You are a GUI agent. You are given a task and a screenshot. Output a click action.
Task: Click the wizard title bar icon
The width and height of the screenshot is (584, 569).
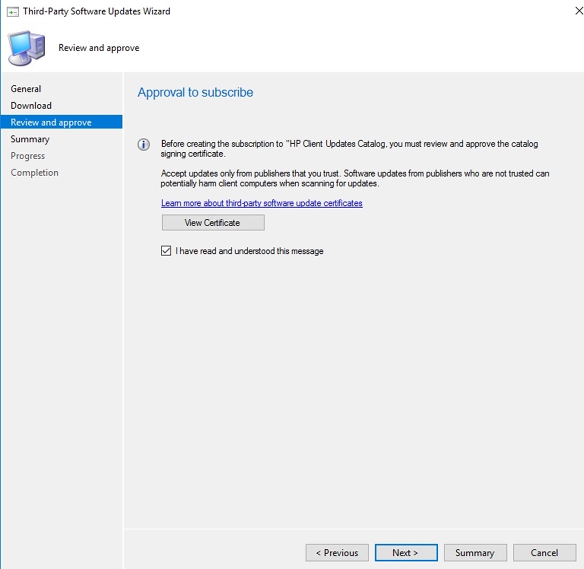[13, 12]
